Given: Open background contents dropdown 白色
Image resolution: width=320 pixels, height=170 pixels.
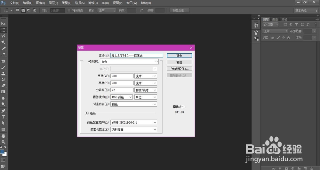Looking at the screenshot, I should click(x=134, y=104).
